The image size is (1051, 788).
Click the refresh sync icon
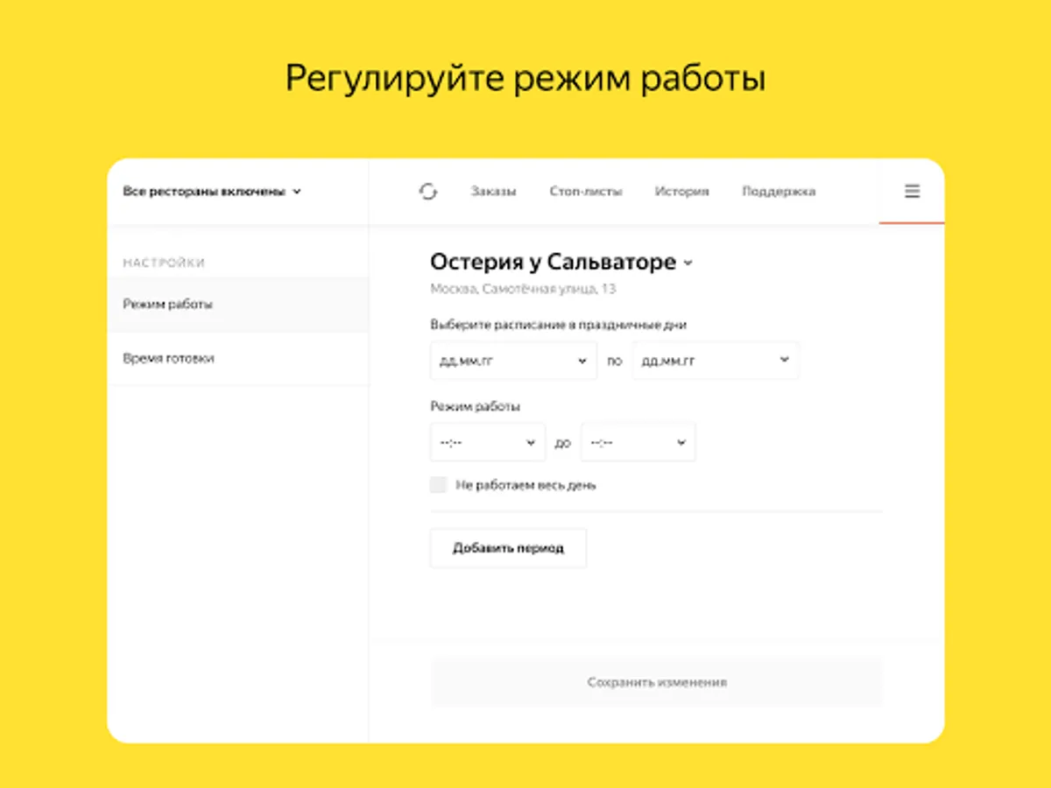tap(427, 191)
